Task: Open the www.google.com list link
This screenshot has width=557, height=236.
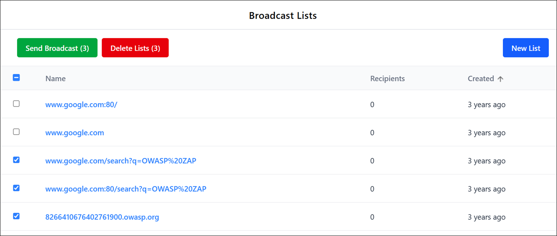Action: coord(75,132)
